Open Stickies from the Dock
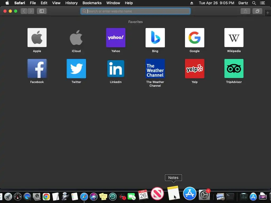 pyautogui.click(x=103, y=196)
